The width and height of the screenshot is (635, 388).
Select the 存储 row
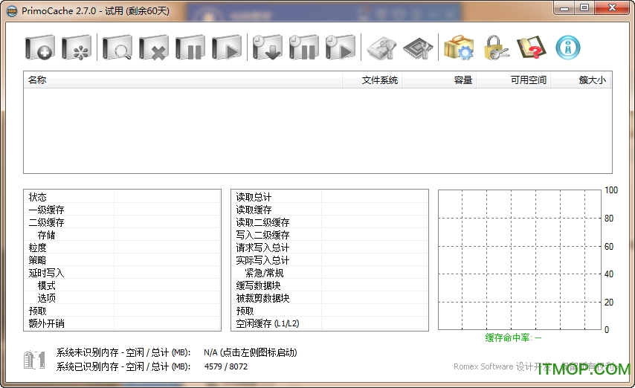[122, 234]
